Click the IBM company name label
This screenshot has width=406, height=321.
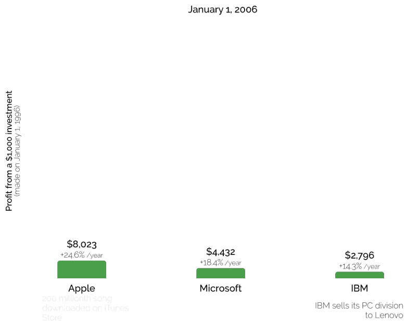point(360,288)
